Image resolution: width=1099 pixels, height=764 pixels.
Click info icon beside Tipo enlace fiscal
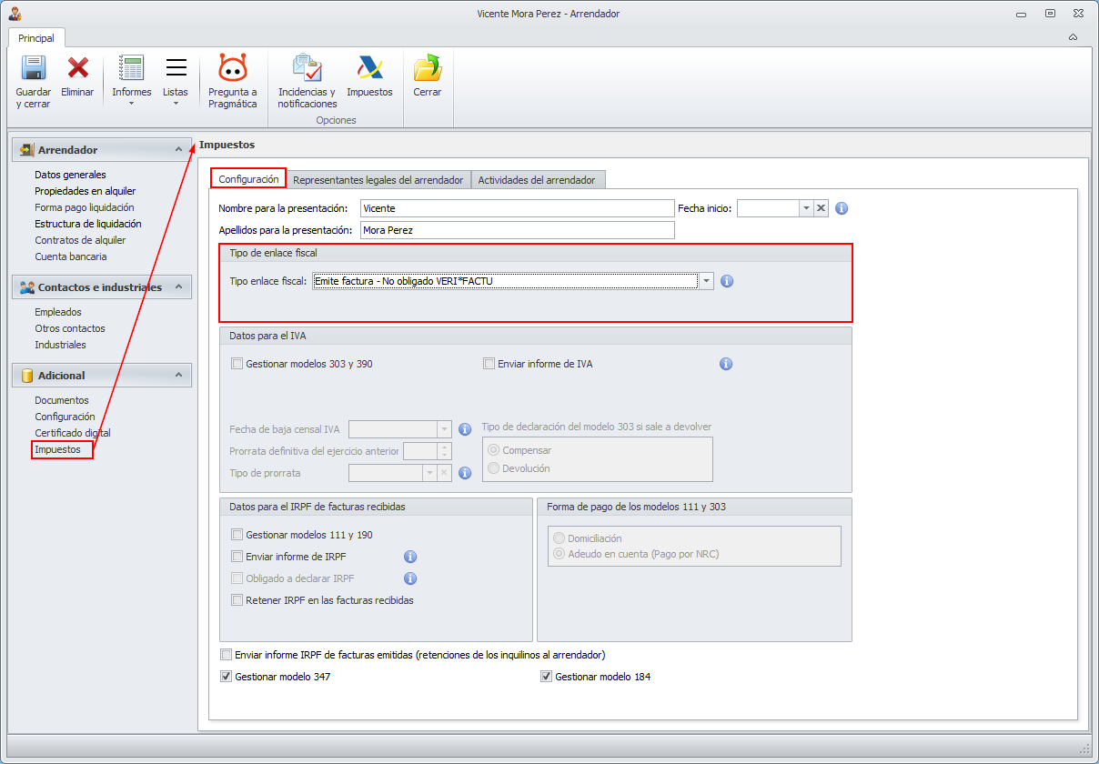(x=727, y=281)
